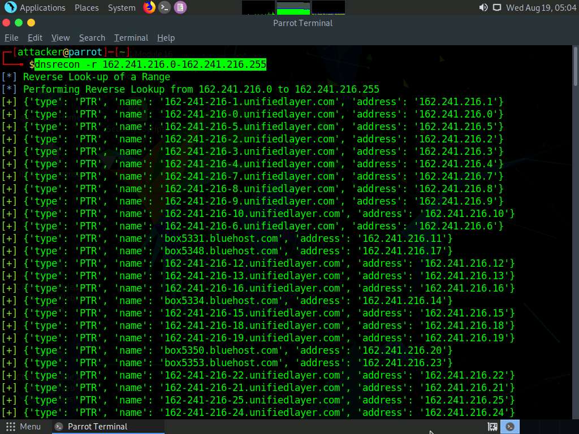
Task: Open the Help menu in terminal
Action: coord(166,38)
